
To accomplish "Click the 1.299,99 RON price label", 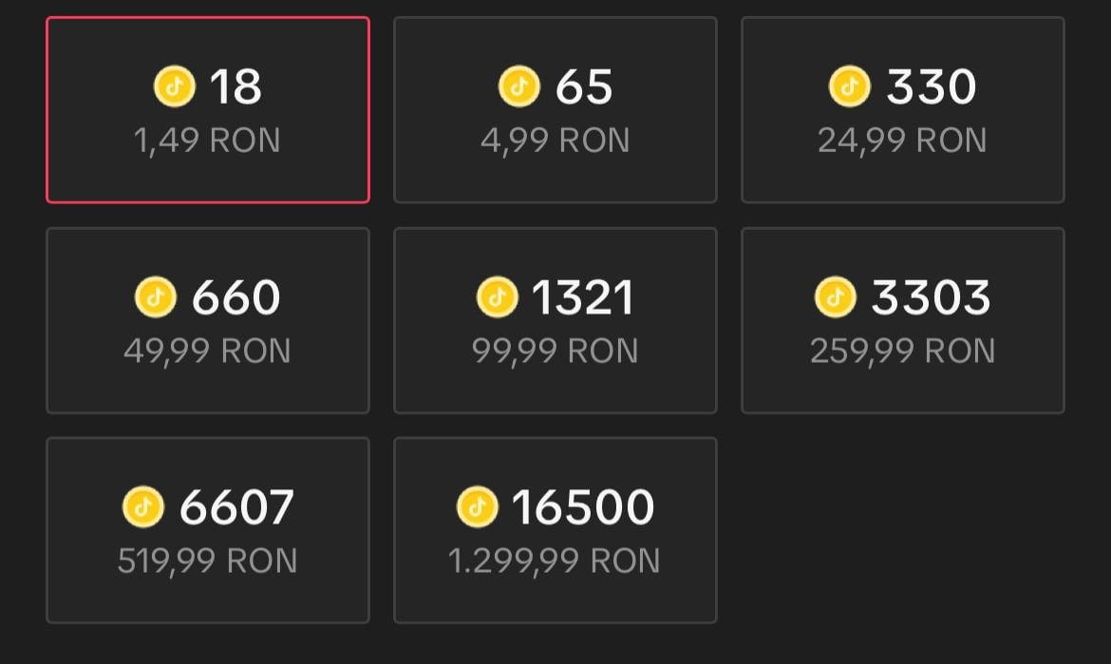I will 555,560.
